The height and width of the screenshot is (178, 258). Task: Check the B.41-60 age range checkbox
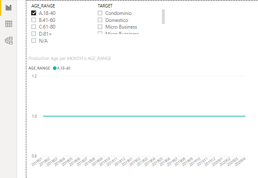(x=34, y=20)
